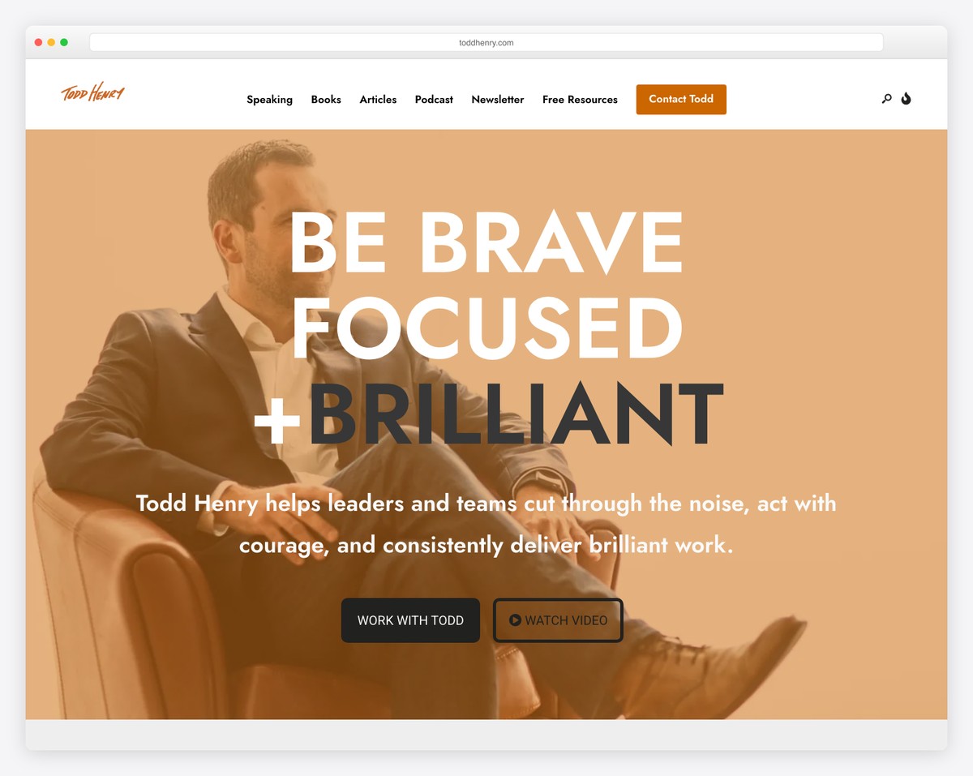This screenshot has width=973, height=776.
Task: Open the Podcast page
Action: point(434,100)
